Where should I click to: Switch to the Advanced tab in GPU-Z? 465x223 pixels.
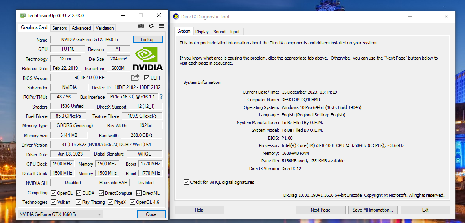point(81,28)
